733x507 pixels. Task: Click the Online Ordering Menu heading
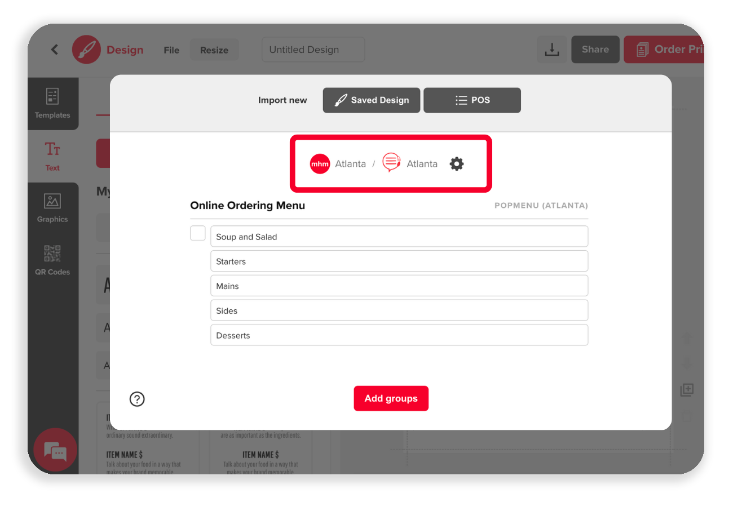pos(248,206)
